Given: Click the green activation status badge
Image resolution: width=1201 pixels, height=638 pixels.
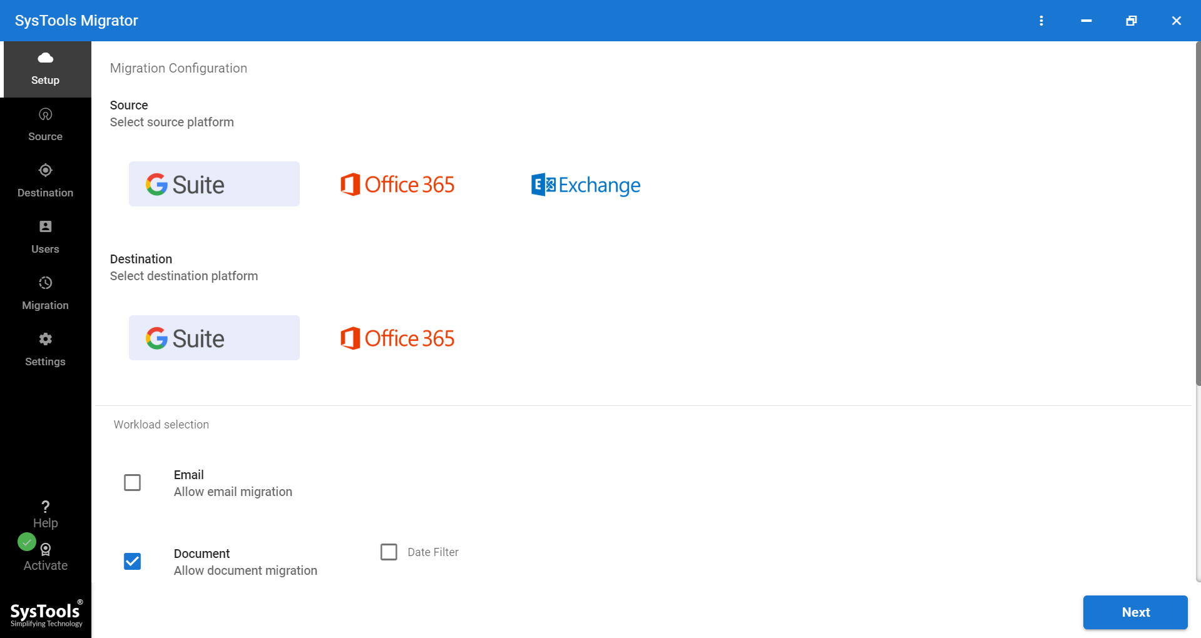Looking at the screenshot, I should coord(26,542).
